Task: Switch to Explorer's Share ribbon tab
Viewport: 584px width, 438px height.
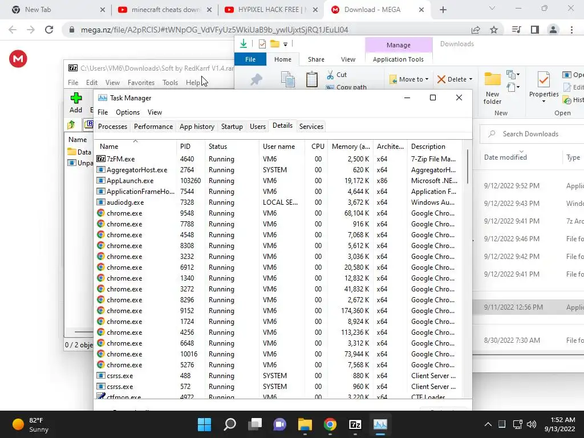Action: click(x=316, y=59)
